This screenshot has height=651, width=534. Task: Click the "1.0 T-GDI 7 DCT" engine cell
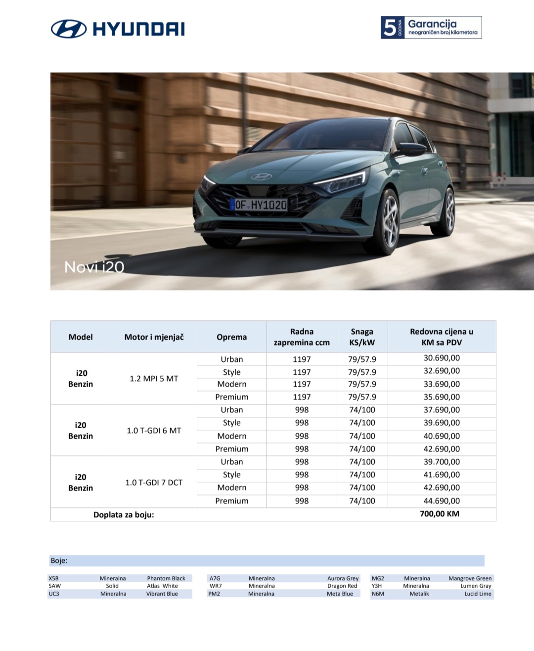coord(154,482)
